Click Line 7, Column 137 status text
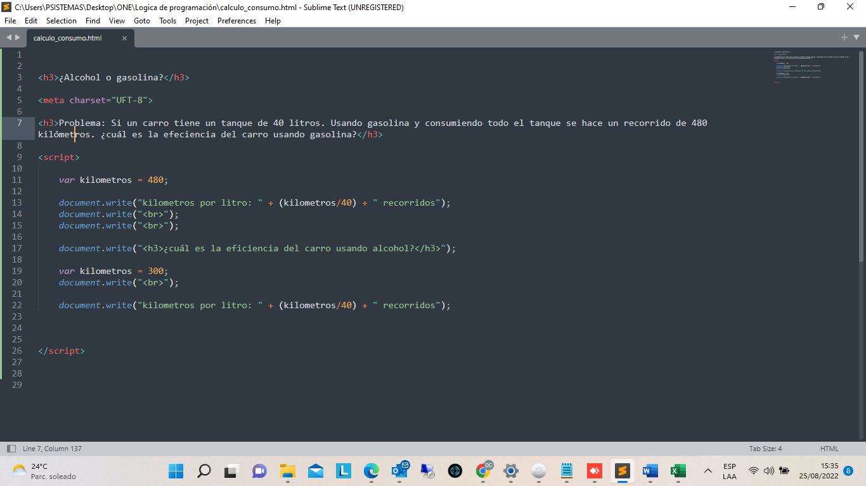This screenshot has width=866, height=486. 52,449
